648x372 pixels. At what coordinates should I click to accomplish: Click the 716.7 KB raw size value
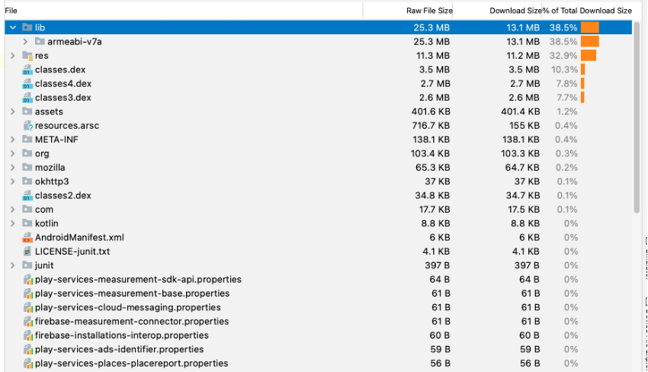point(431,126)
